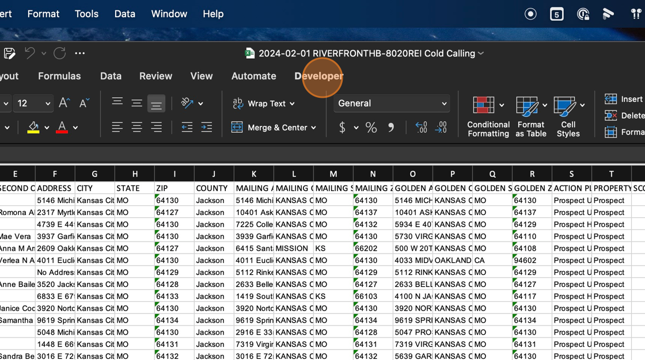Select cell with zip 94602
This screenshot has height=360, width=645.
[532, 260]
